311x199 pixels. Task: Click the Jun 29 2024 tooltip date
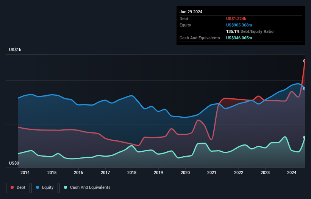tap(191, 12)
